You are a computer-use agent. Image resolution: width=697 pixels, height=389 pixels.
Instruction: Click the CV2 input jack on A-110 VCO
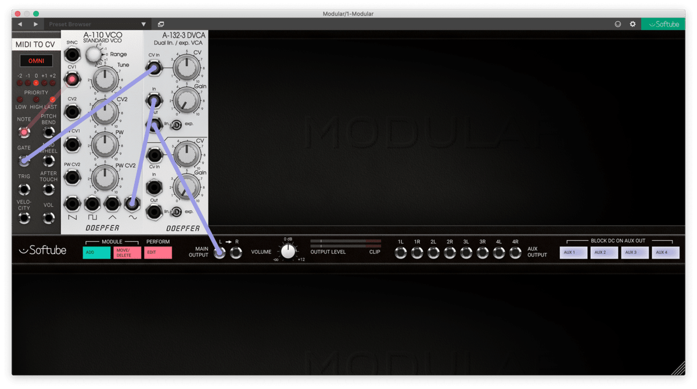(73, 111)
